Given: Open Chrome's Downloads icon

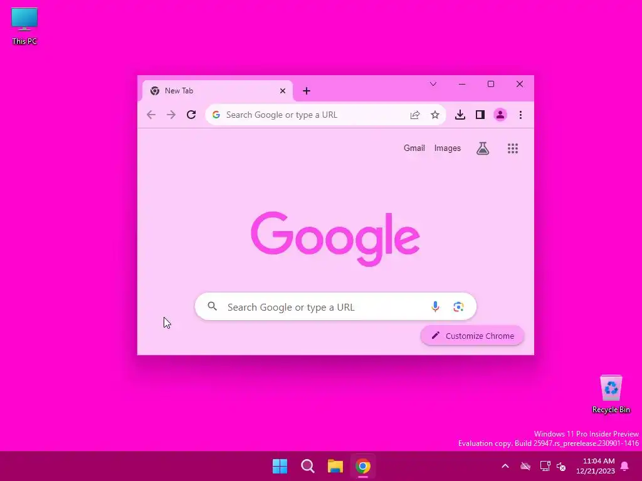Looking at the screenshot, I should click(x=460, y=115).
